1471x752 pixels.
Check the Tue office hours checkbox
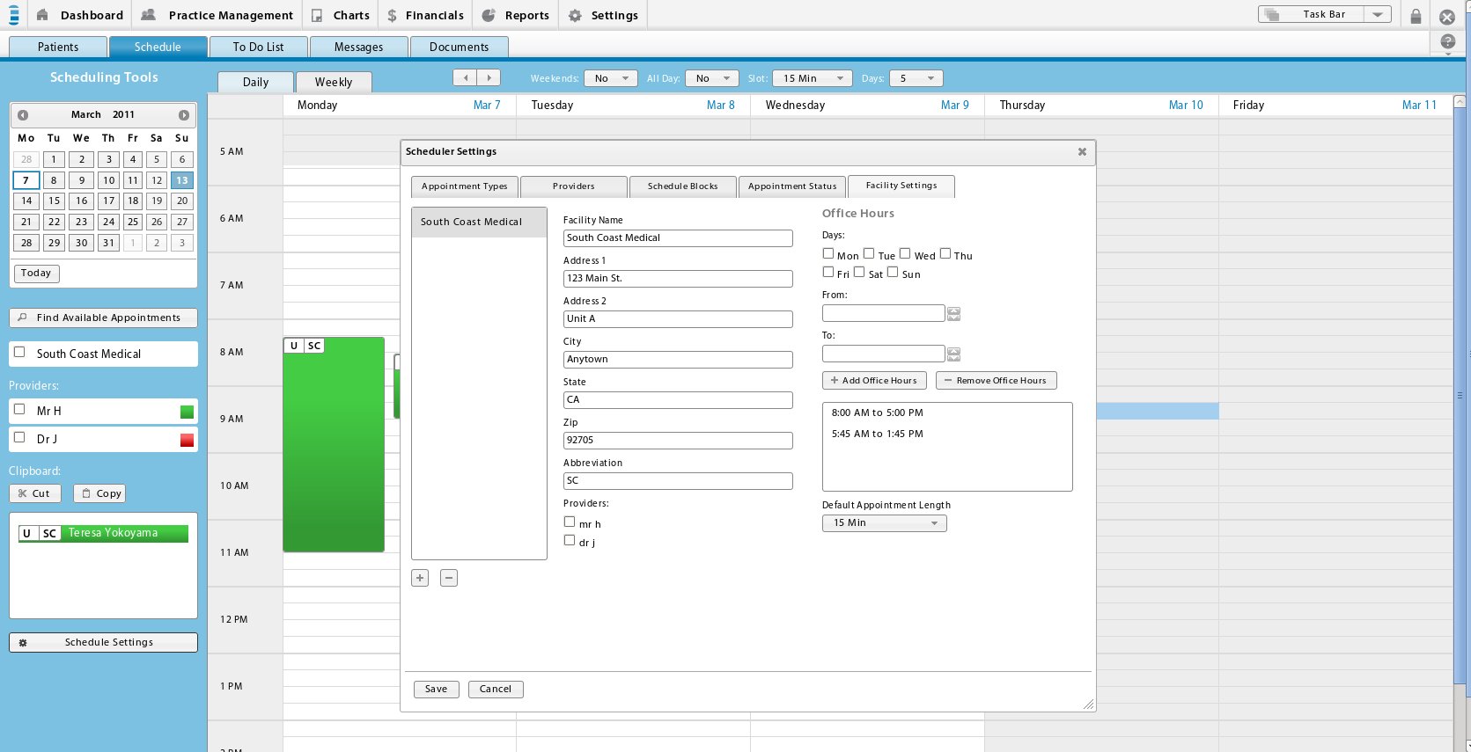click(x=869, y=254)
